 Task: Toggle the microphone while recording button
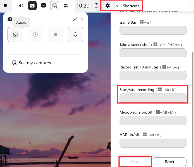pos(76,35)
